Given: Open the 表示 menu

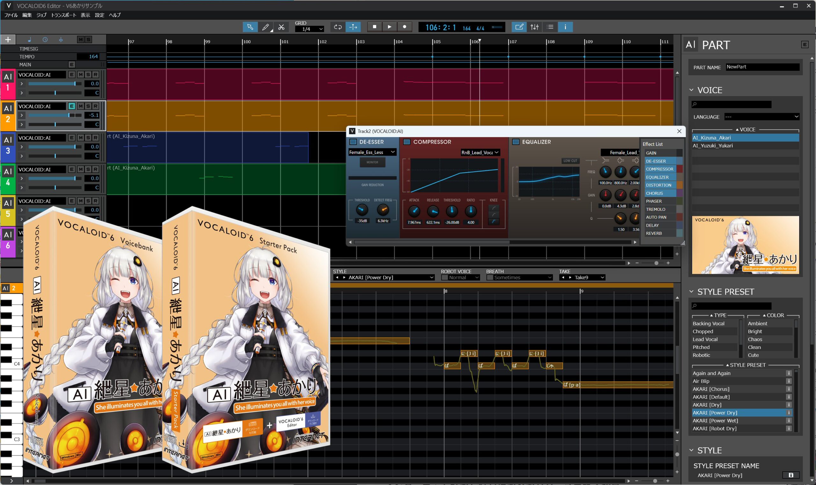Looking at the screenshot, I should tap(85, 15).
